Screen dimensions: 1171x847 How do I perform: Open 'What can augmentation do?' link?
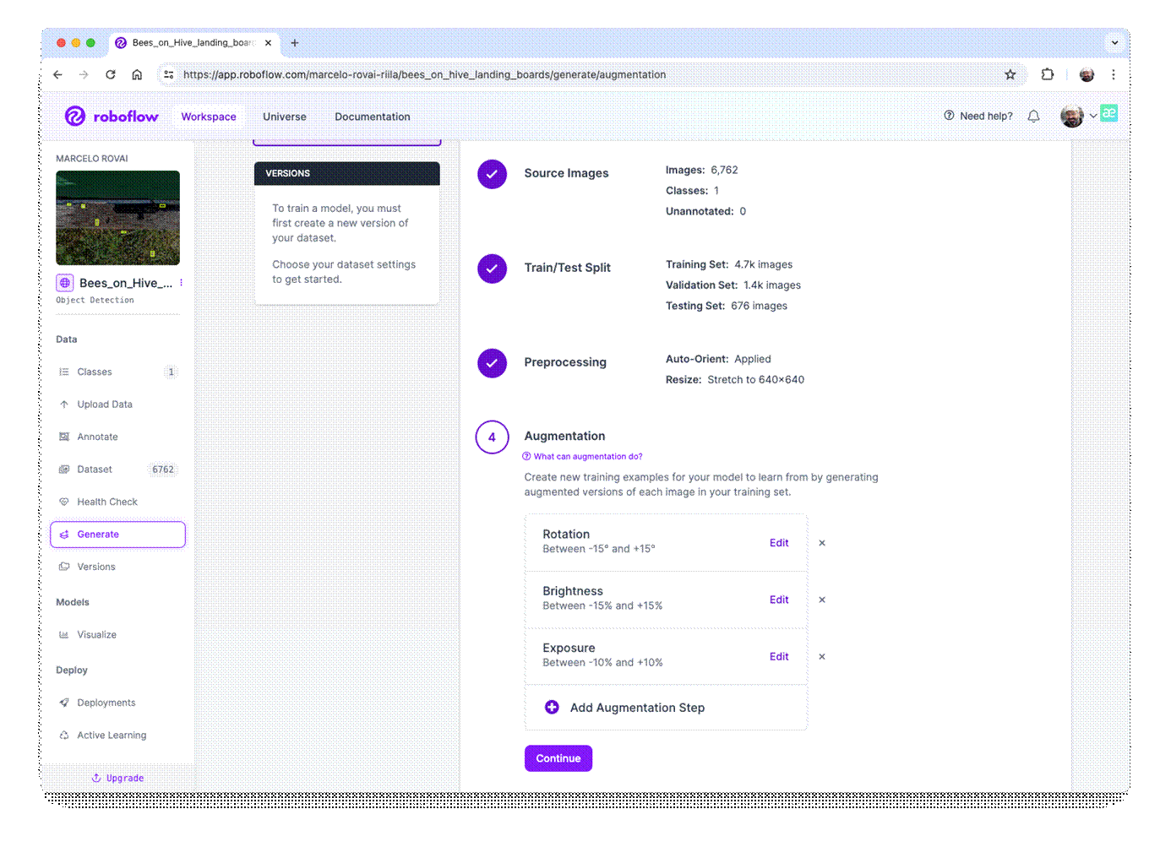[587, 457]
